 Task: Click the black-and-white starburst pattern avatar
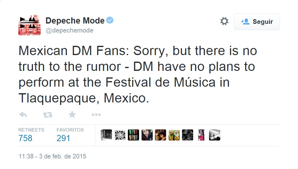coord(120,135)
